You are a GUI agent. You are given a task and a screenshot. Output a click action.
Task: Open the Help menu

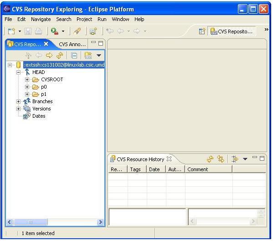point(139,19)
